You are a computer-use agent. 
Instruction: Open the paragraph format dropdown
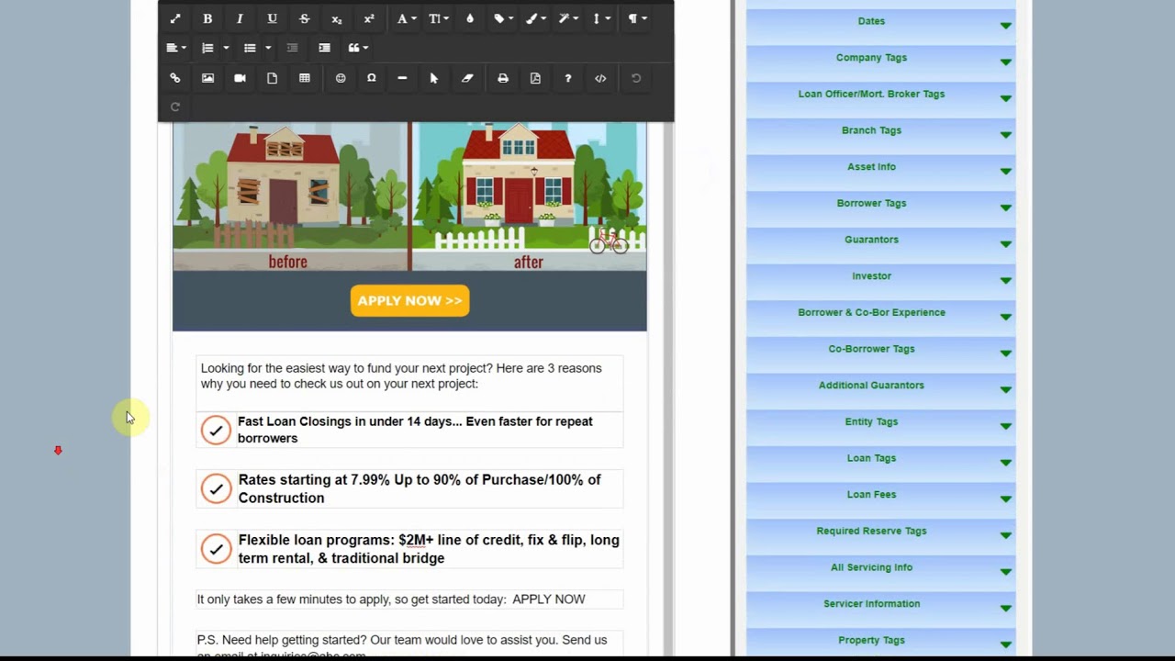coord(637,18)
